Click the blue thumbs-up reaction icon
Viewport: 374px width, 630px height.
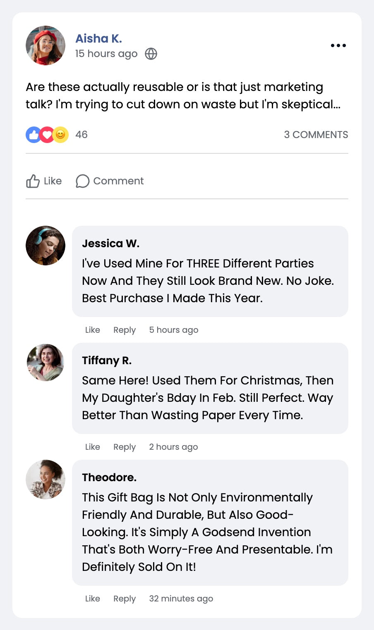click(33, 135)
